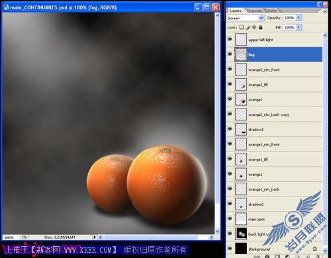This screenshot has width=331, height=258.
Task: Hide the upper left light layer
Action: [x=230, y=39]
